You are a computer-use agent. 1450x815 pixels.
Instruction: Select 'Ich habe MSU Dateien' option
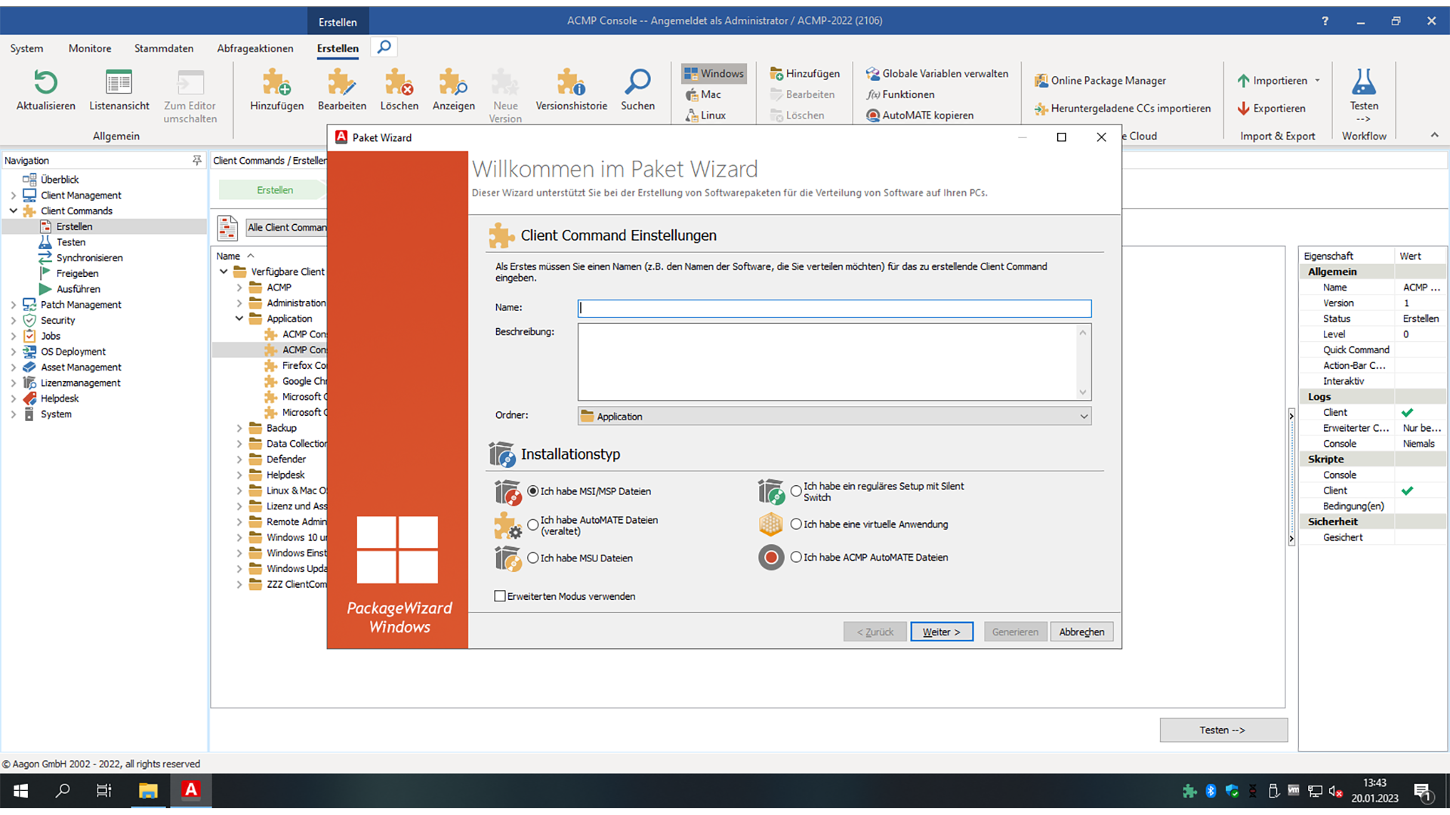point(533,558)
